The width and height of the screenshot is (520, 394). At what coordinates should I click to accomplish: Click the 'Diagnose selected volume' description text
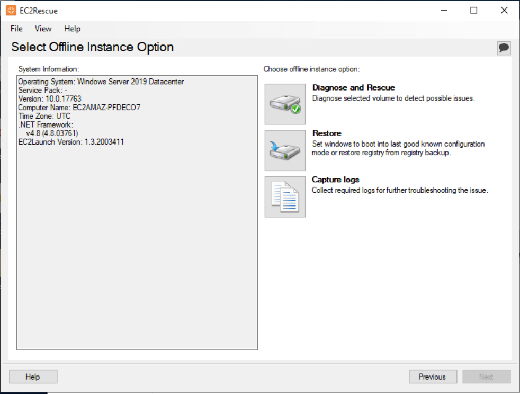393,98
